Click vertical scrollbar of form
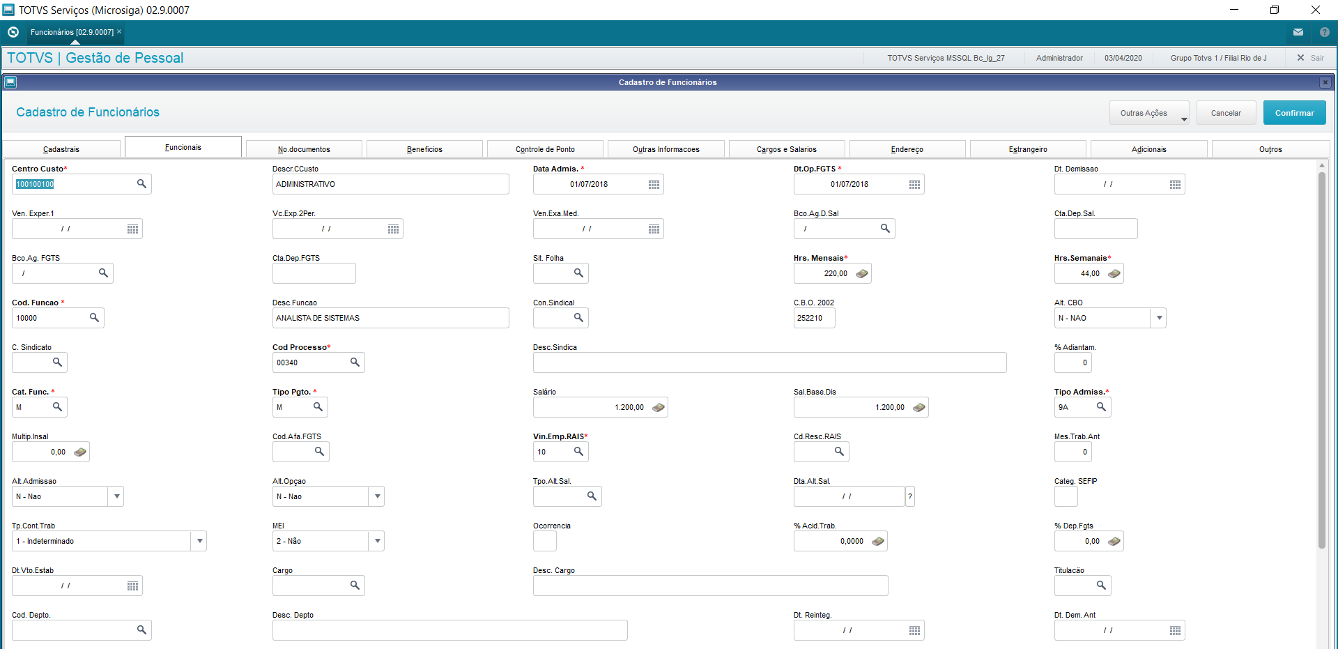Screen dimensions: 1338x649 [1321, 360]
